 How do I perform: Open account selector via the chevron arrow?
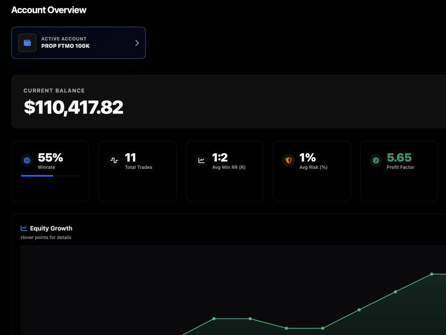[137, 43]
